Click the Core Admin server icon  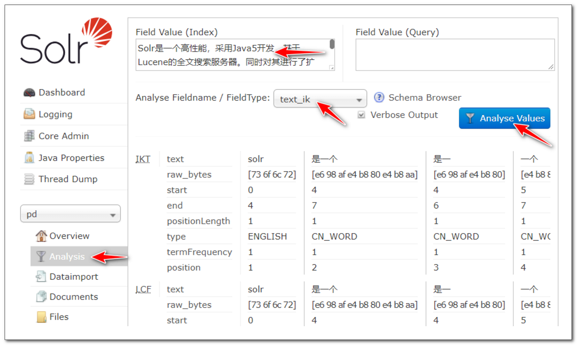tap(29, 136)
